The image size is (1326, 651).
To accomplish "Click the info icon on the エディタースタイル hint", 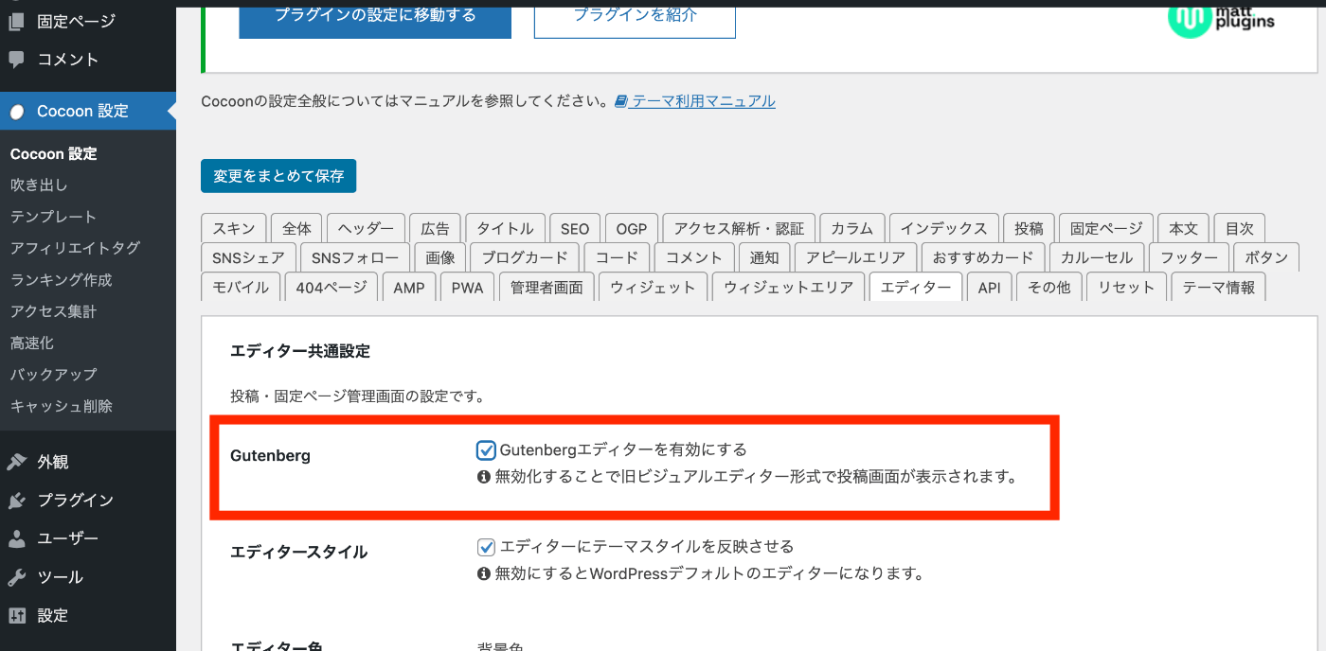I will [484, 573].
